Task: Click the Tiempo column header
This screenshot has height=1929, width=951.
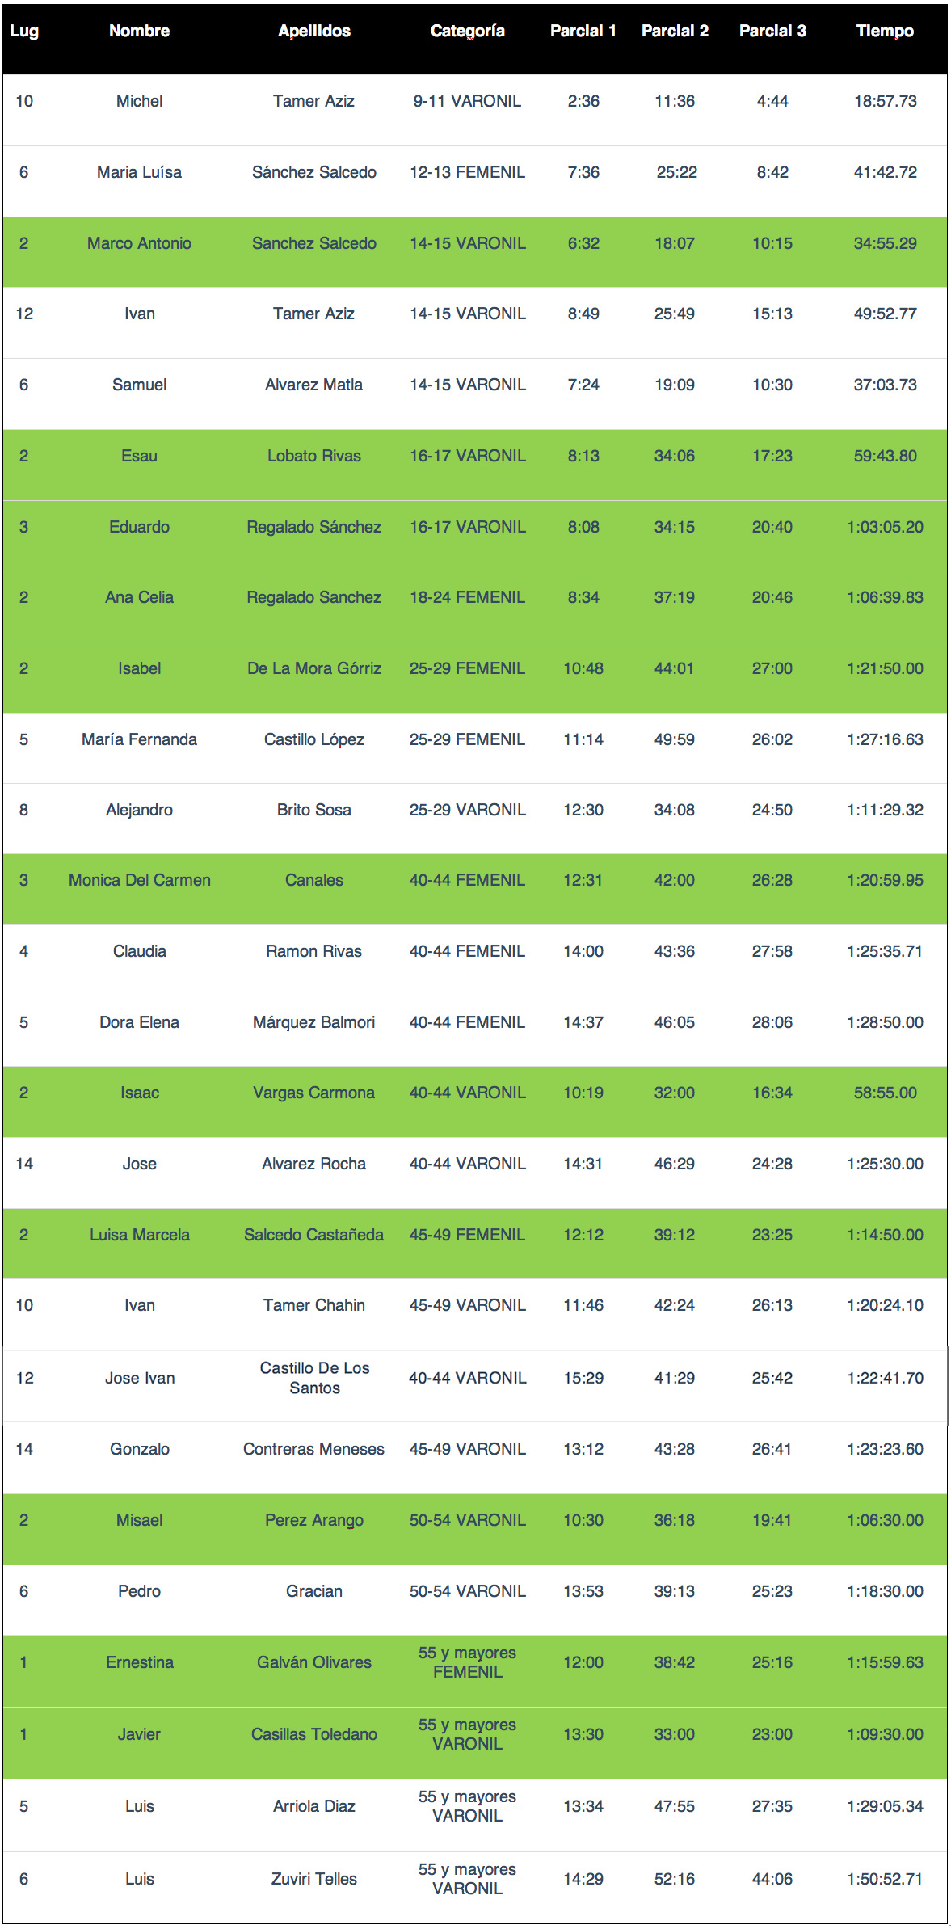Action: coord(885,32)
